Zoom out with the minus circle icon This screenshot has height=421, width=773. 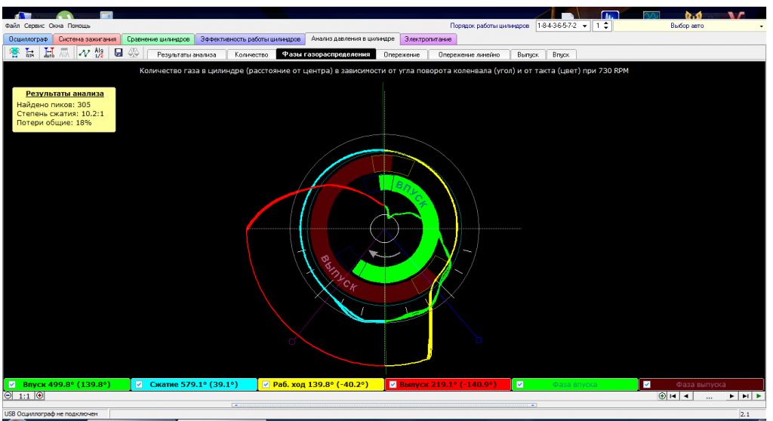[x=8, y=395]
